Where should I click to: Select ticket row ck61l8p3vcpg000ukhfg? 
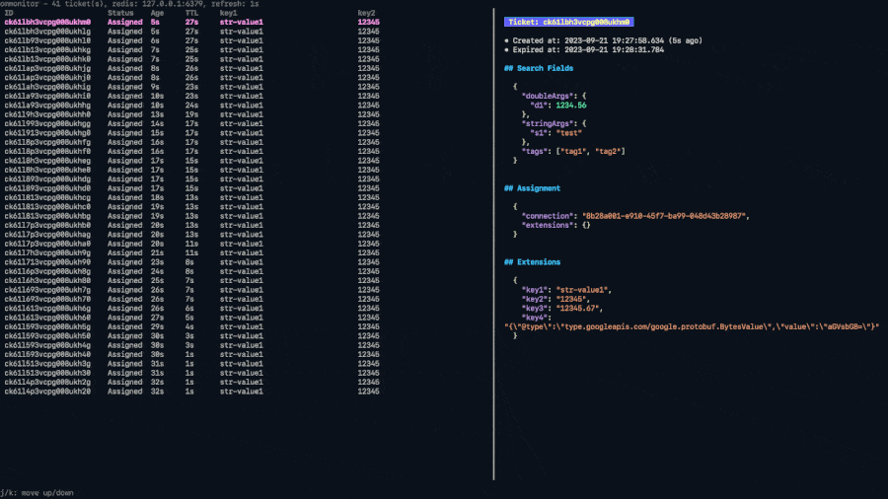click(x=192, y=142)
